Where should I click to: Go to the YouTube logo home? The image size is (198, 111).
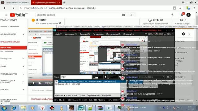(18, 15)
